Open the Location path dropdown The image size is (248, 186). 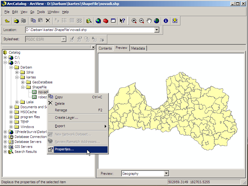click(157, 30)
